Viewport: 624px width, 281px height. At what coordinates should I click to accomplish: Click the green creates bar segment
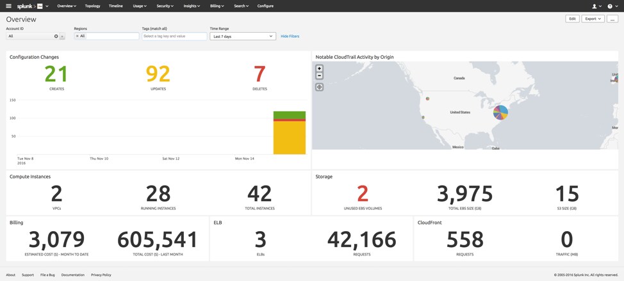click(x=290, y=115)
